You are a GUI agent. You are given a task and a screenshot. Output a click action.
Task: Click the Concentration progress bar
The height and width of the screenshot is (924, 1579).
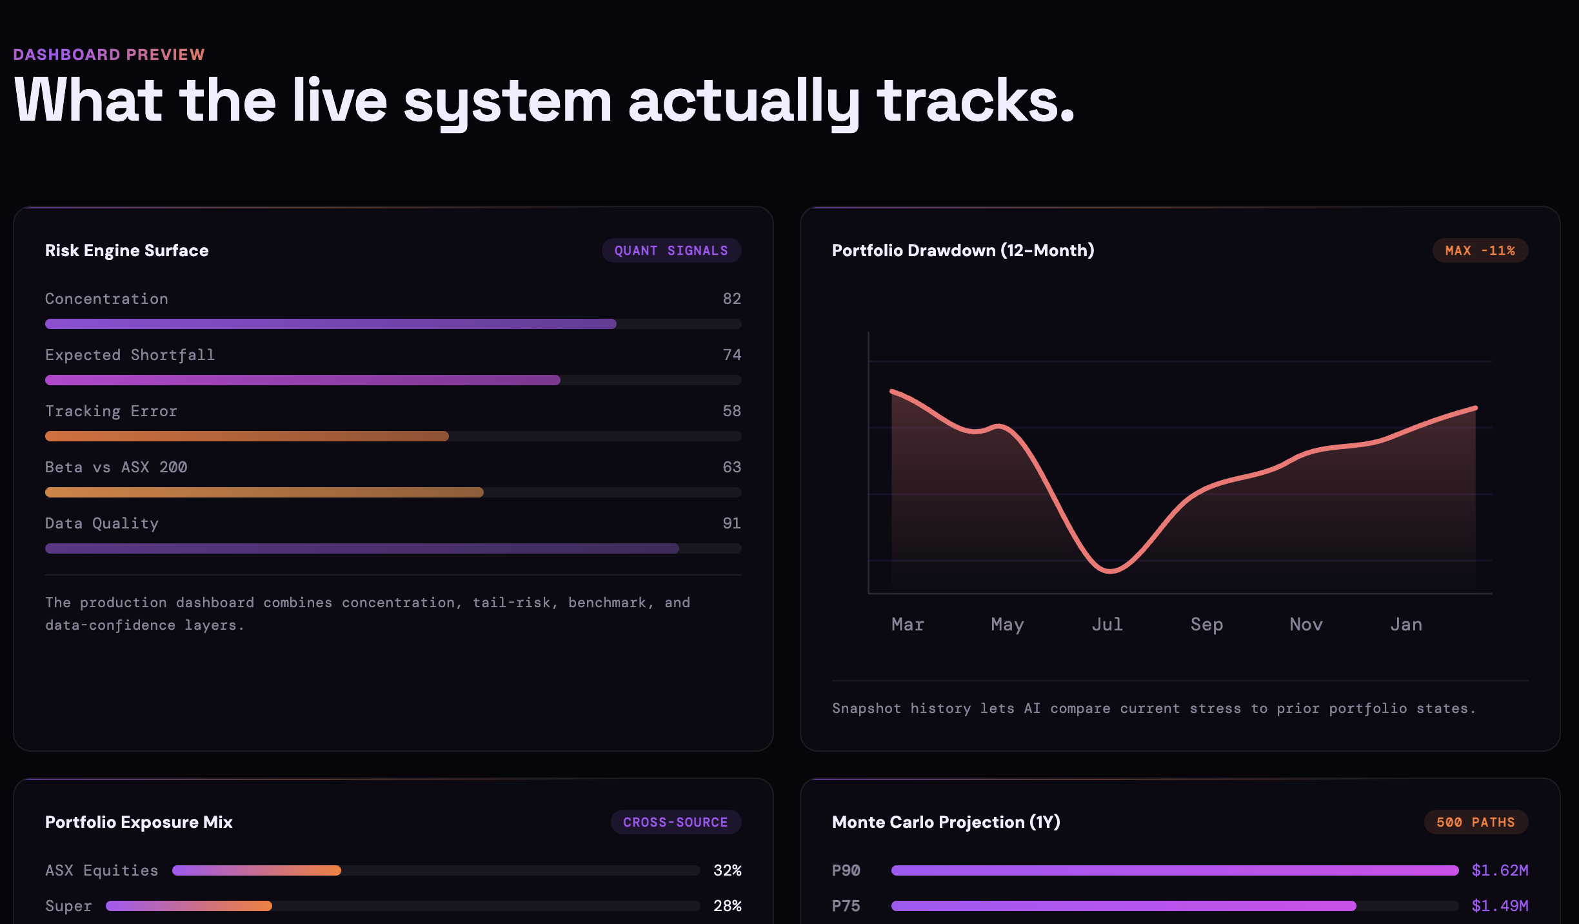click(393, 324)
